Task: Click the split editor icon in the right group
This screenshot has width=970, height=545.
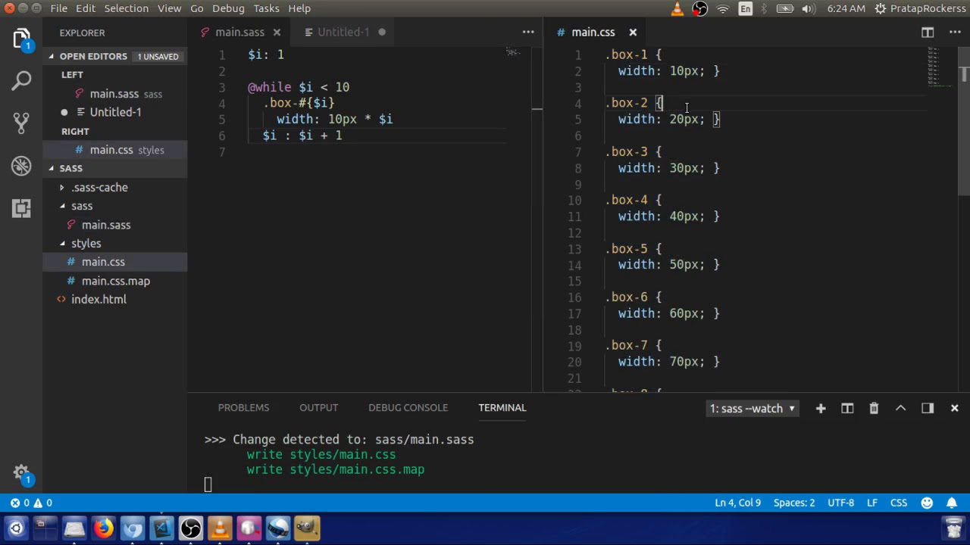Action: coord(928,32)
